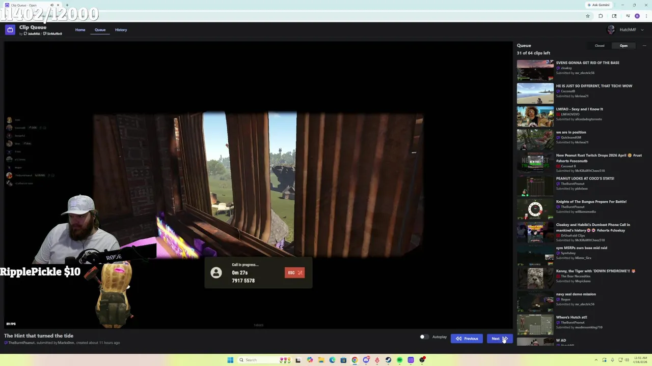Bookmark this page with star icon
The width and height of the screenshot is (652, 366).
587,16
